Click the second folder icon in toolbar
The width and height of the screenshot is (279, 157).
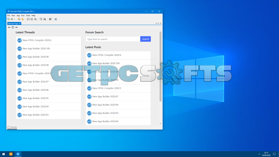click(23, 19)
